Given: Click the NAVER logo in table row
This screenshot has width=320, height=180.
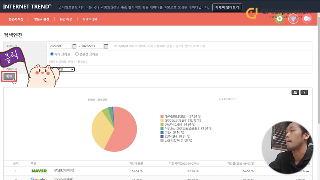Looking at the screenshot, I should [39, 171].
